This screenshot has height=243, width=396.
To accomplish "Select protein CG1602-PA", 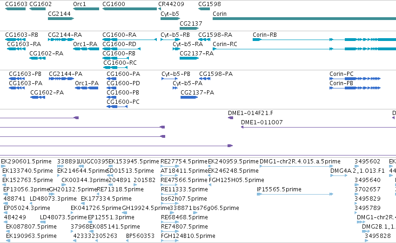I will pos(38,97).
